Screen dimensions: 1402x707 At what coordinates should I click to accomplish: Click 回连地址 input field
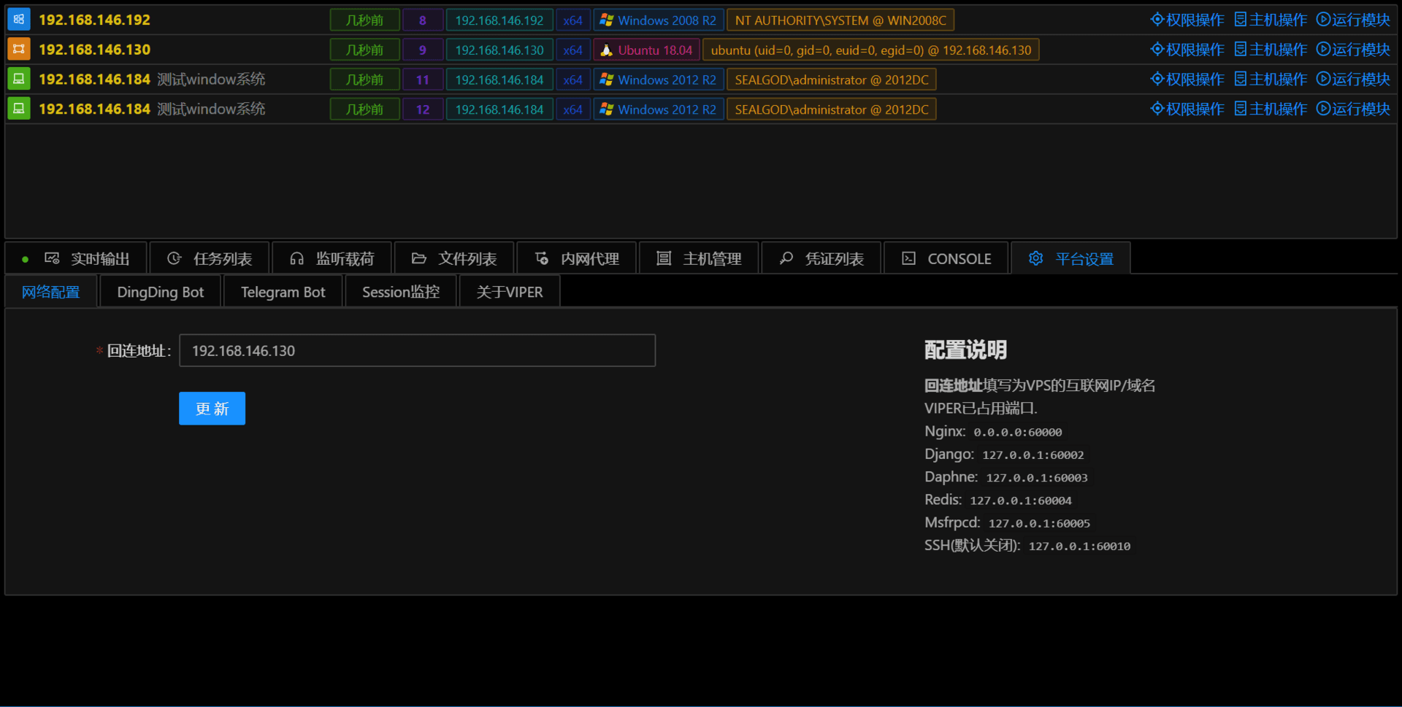point(417,350)
